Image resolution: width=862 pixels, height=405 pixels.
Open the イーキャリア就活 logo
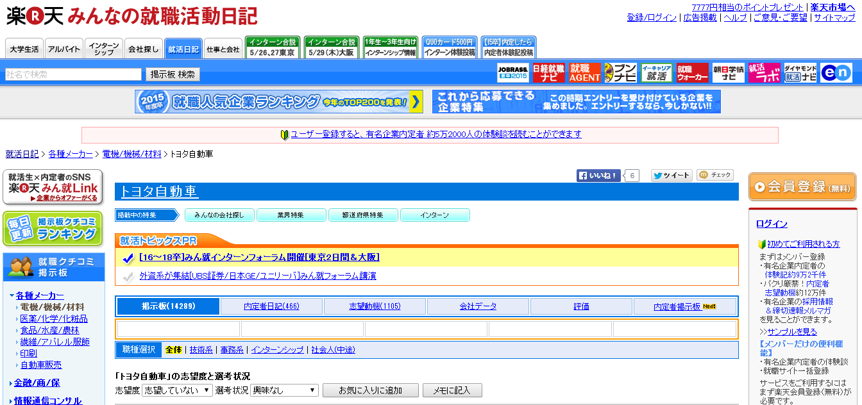click(x=657, y=73)
